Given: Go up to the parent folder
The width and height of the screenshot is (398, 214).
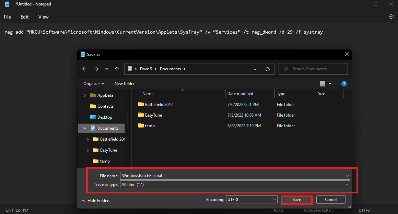Looking at the screenshot, I should 117,69.
